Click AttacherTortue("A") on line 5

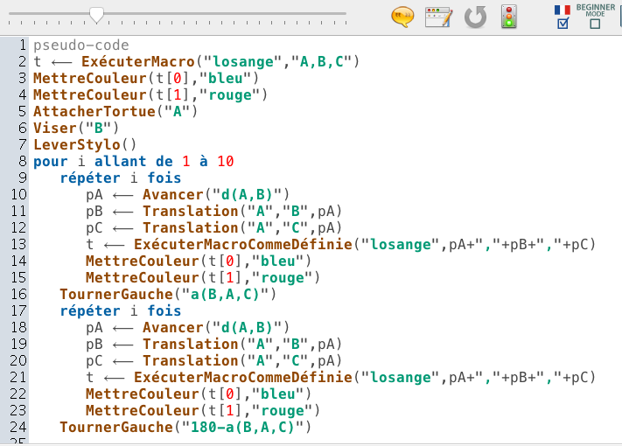pos(115,111)
